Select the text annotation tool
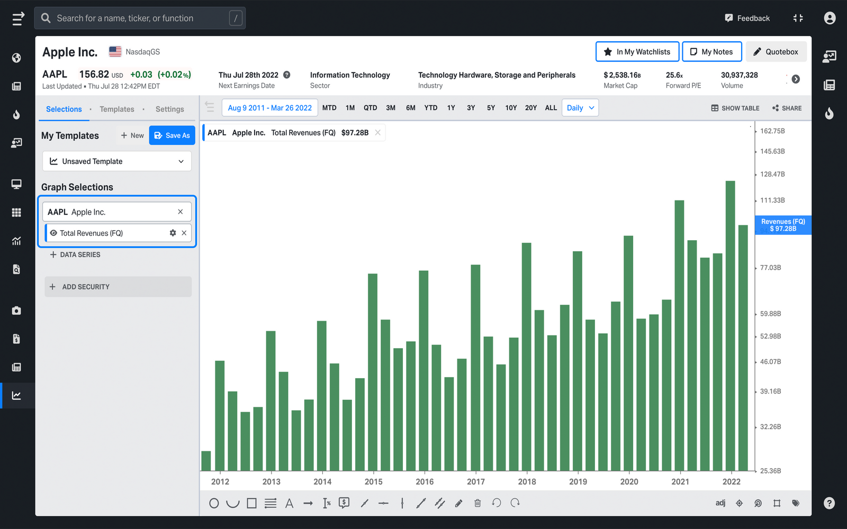 289,503
